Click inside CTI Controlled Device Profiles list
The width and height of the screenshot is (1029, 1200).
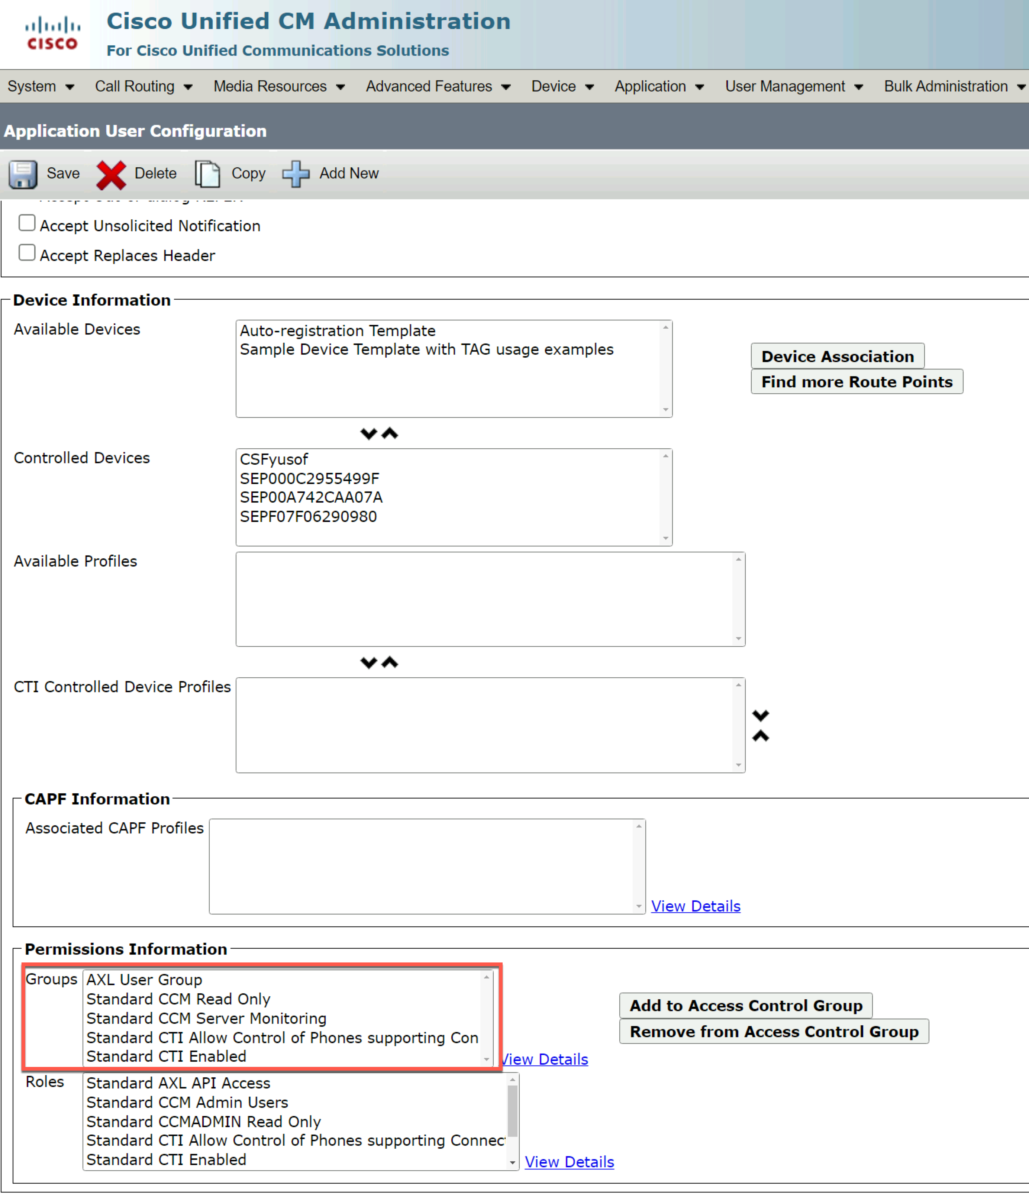[490, 725]
